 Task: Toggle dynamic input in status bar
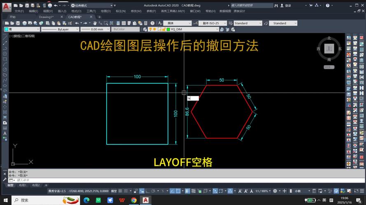pyautogui.click(x=142, y=191)
